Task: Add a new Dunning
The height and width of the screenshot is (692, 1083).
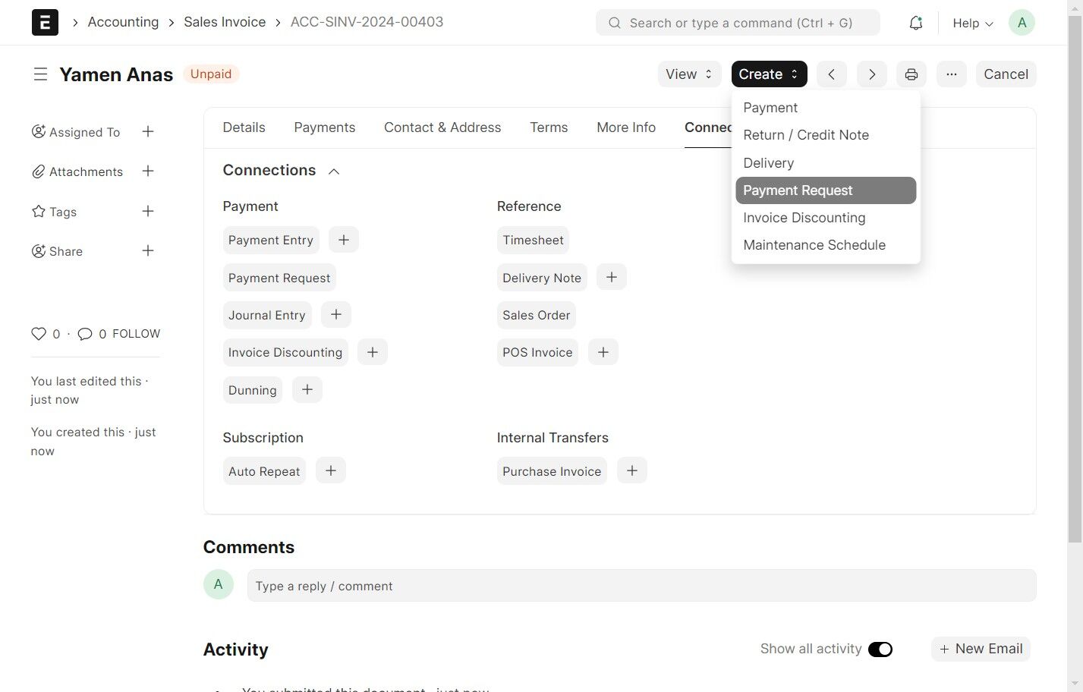Action: [307, 390]
